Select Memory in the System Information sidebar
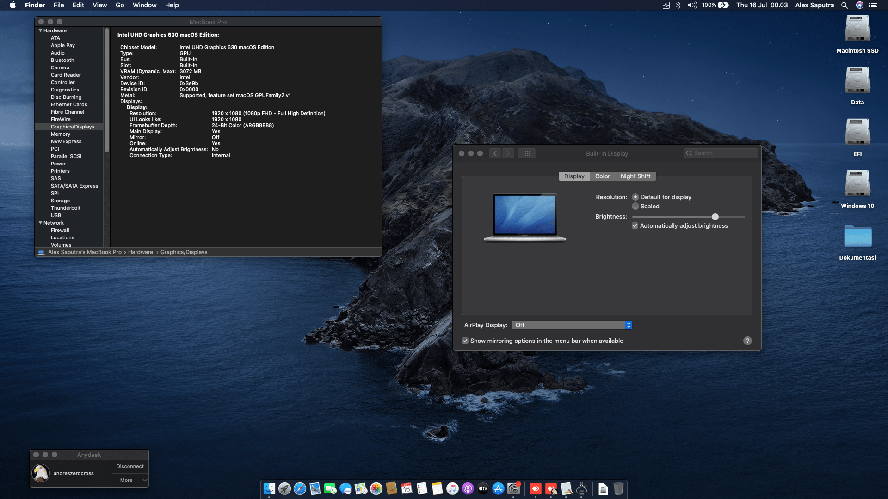 point(61,134)
